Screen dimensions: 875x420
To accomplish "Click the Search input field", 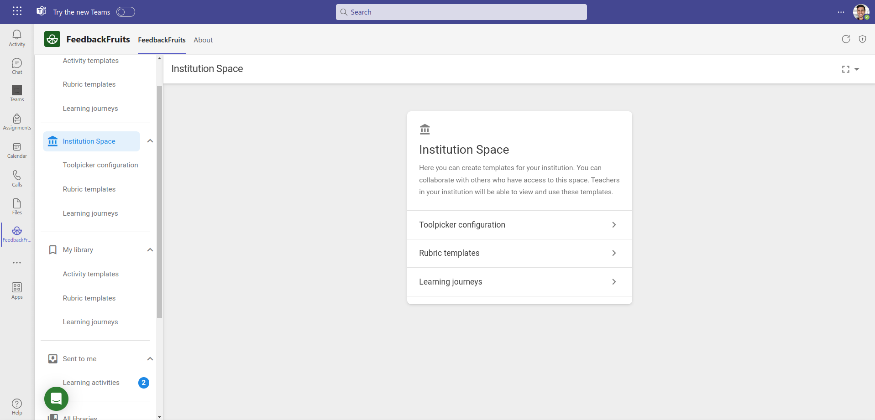I will pos(461,12).
